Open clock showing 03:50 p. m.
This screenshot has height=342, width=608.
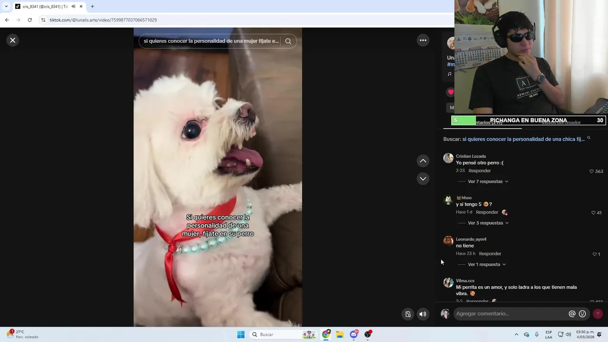[x=585, y=334]
